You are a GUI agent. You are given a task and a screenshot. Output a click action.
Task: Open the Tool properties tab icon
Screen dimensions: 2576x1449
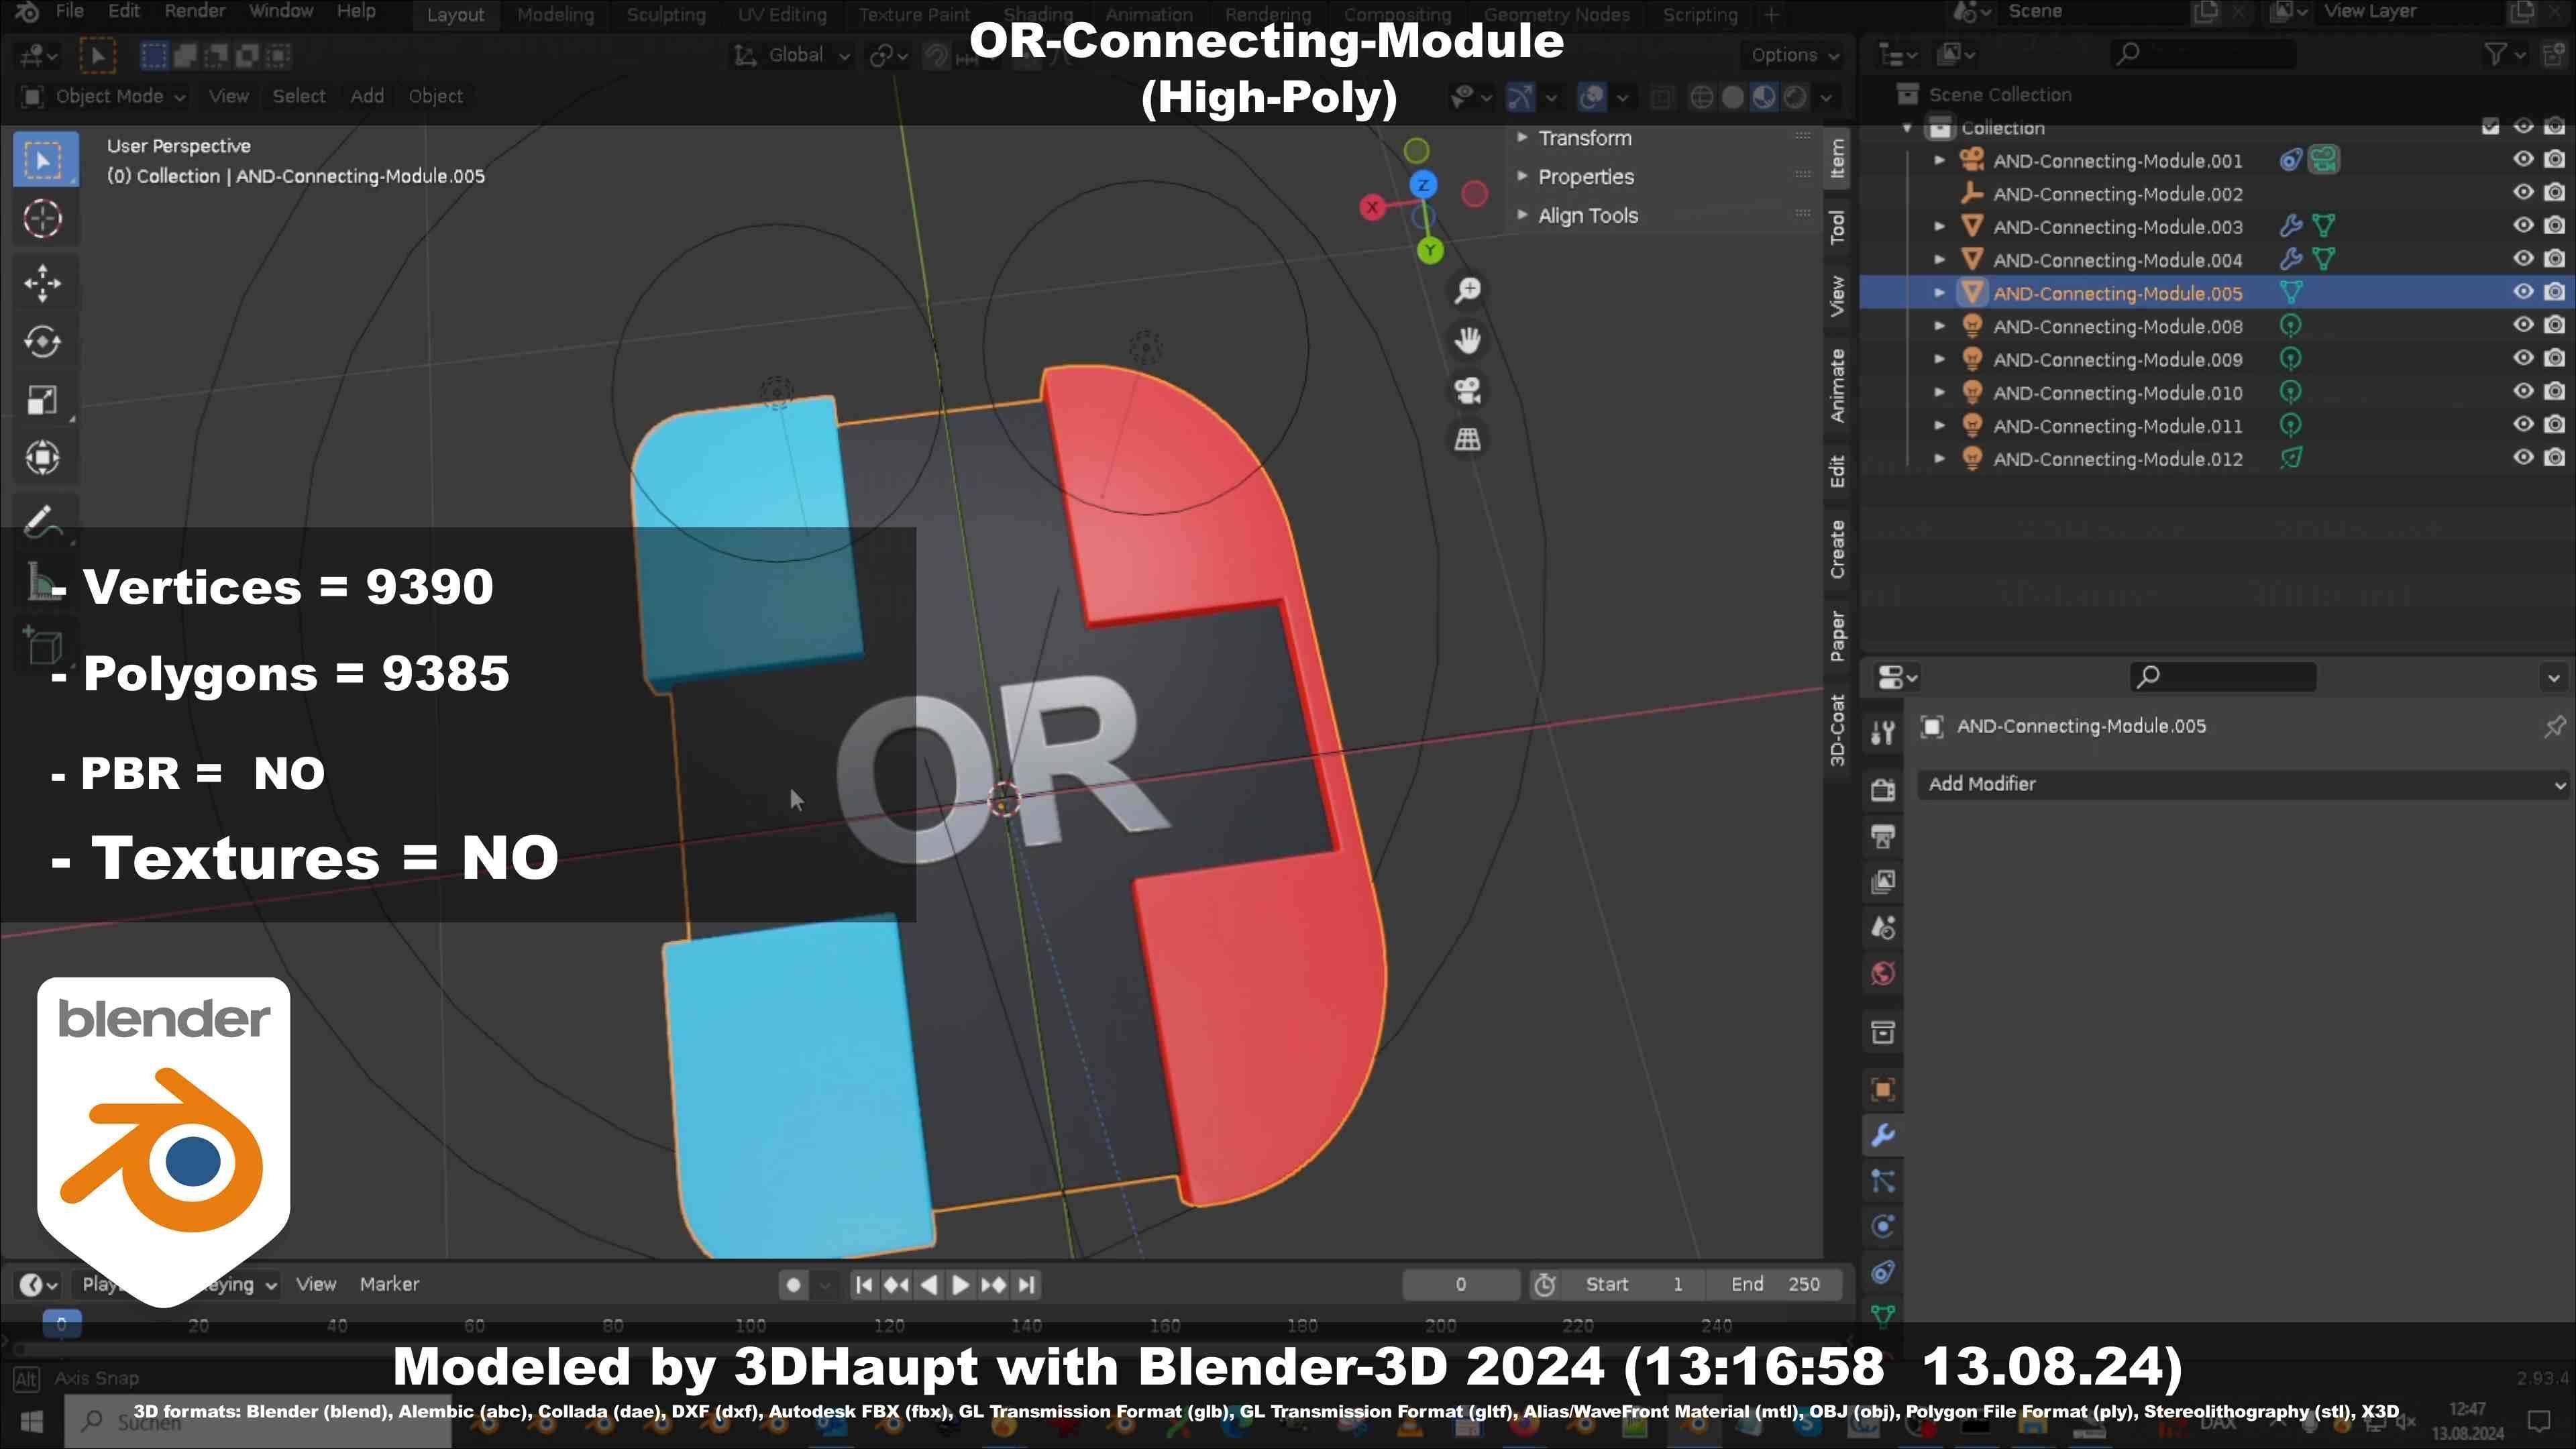(x=1883, y=733)
